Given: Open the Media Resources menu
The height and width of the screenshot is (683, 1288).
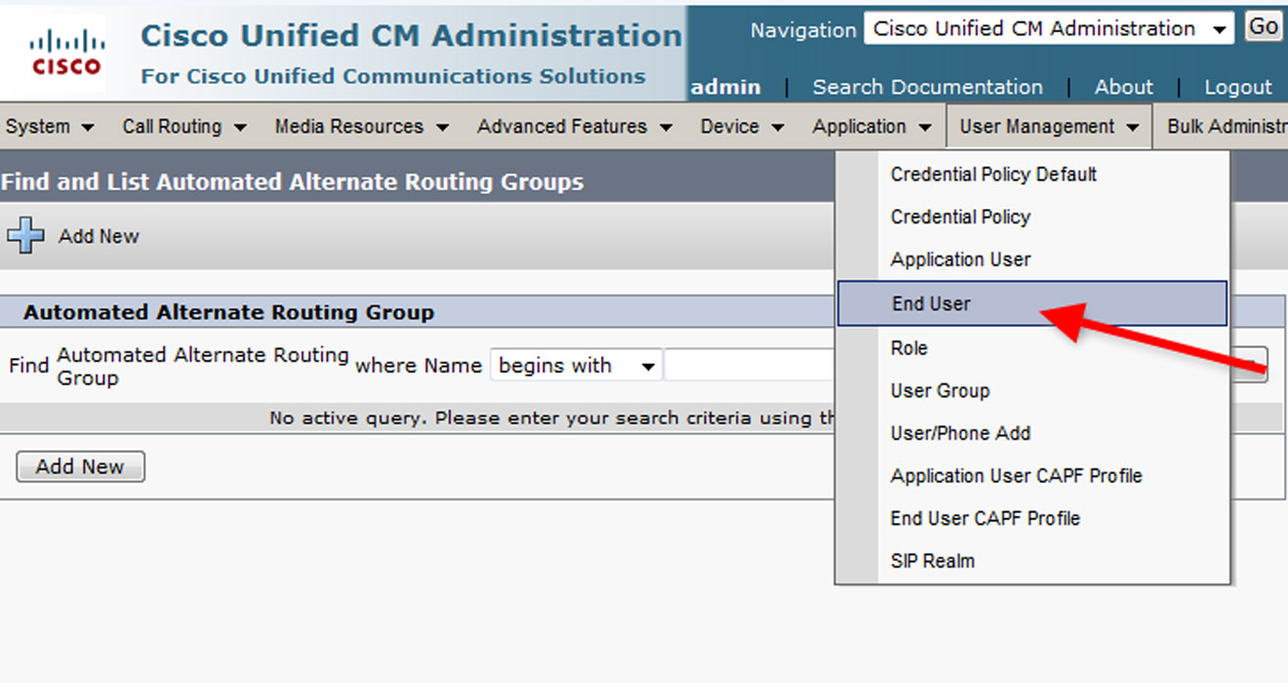Looking at the screenshot, I should 361,127.
